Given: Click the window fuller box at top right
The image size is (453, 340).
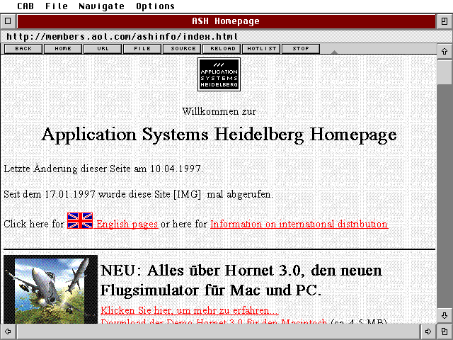Looking at the screenshot, I should [445, 21].
